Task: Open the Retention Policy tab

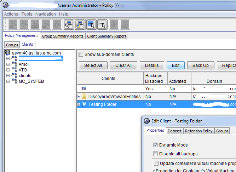Action: pos(199,131)
